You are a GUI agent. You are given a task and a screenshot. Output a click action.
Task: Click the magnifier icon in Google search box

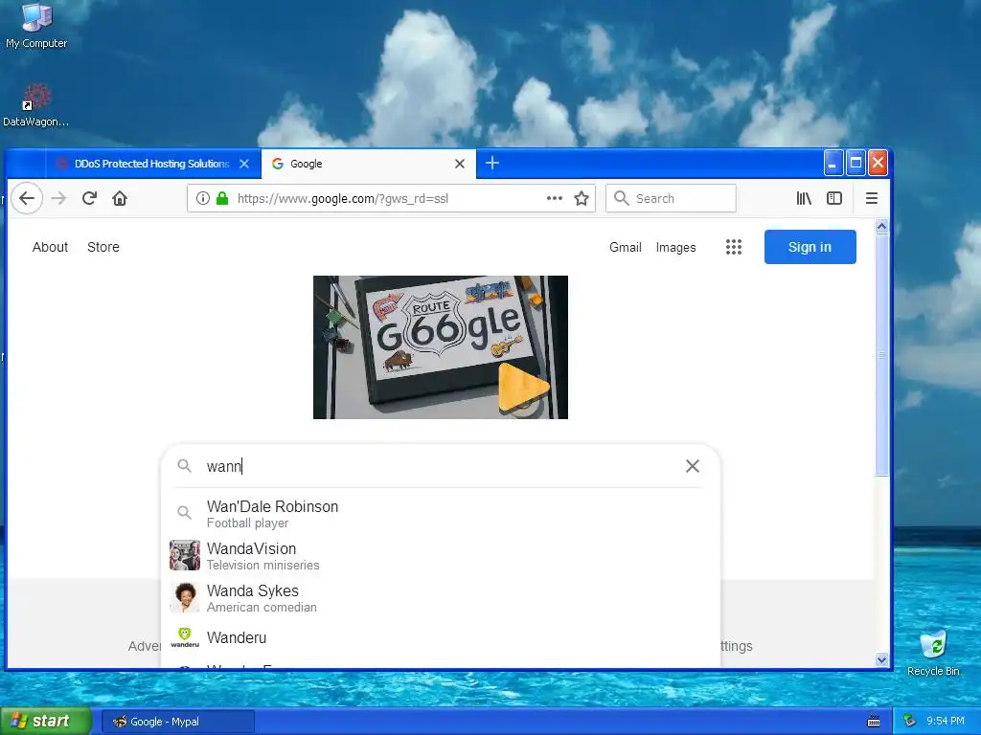tap(184, 466)
